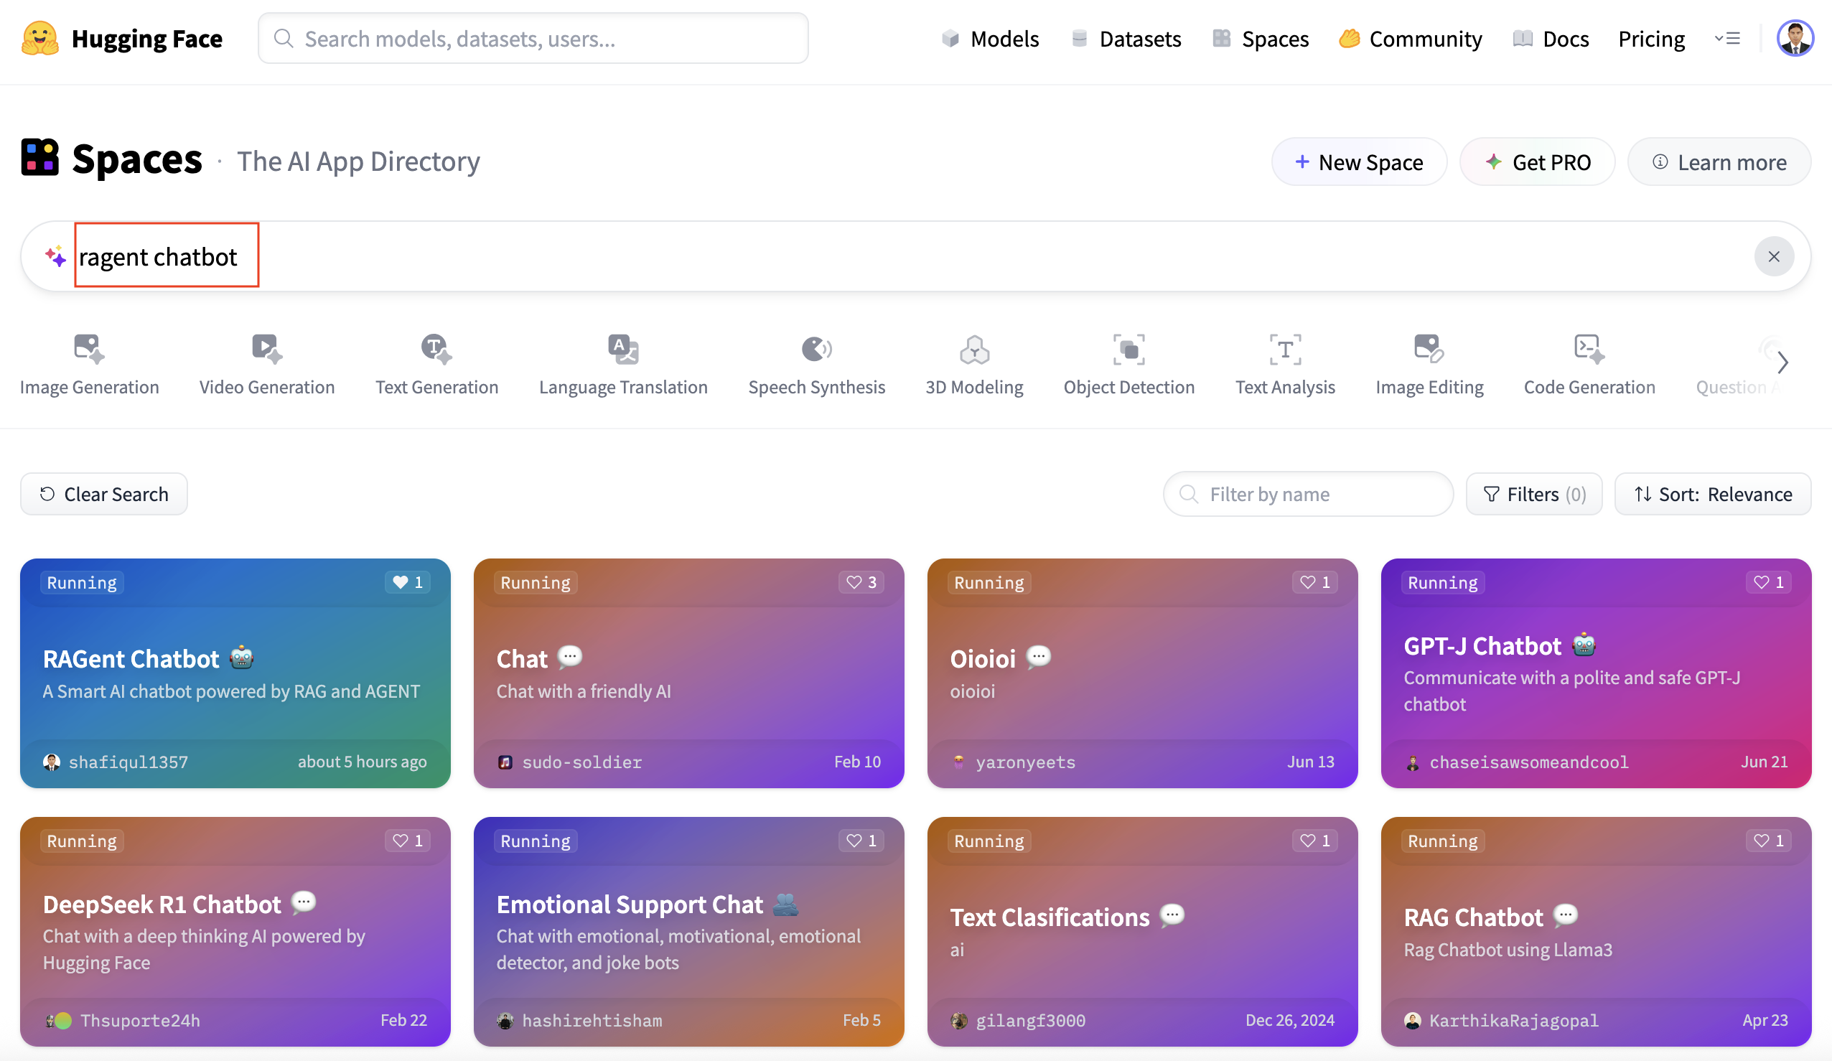The height and width of the screenshot is (1061, 1832).
Task: Open Pricing in top navigation
Action: click(1651, 39)
